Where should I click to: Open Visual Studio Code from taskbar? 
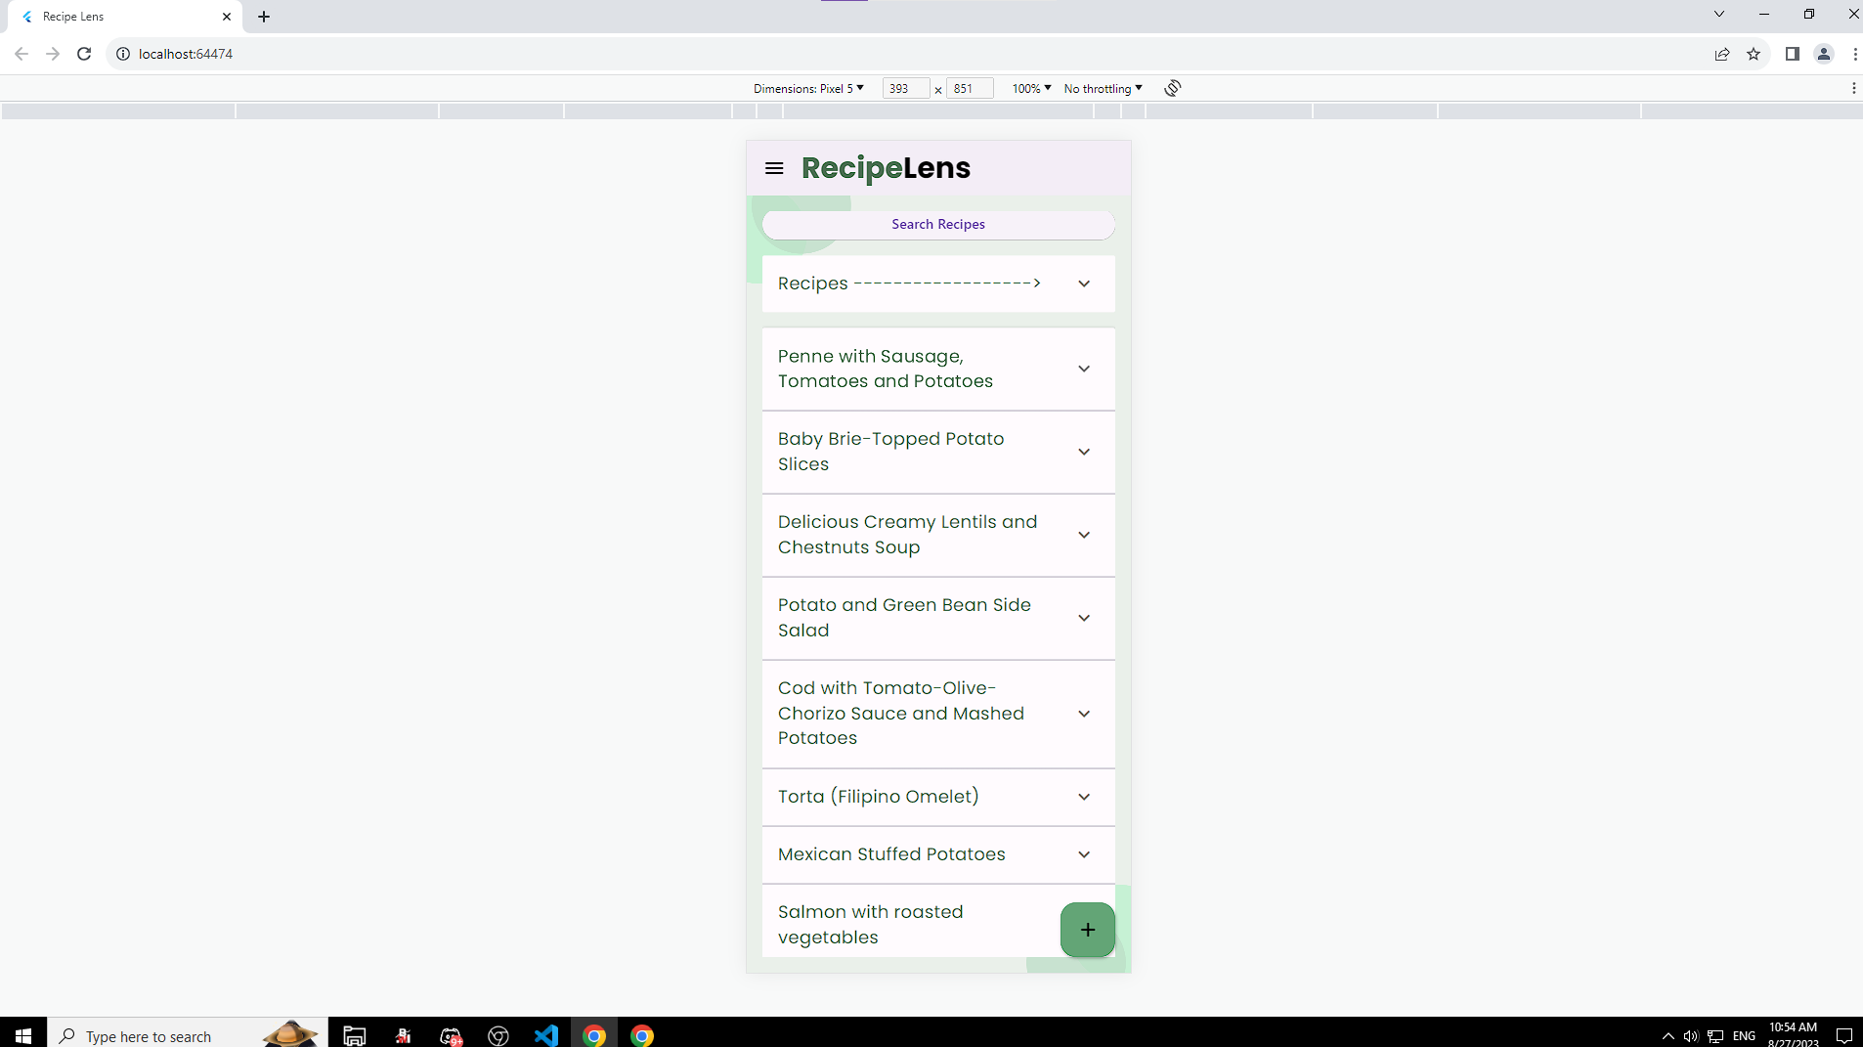pyautogui.click(x=546, y=1034)
